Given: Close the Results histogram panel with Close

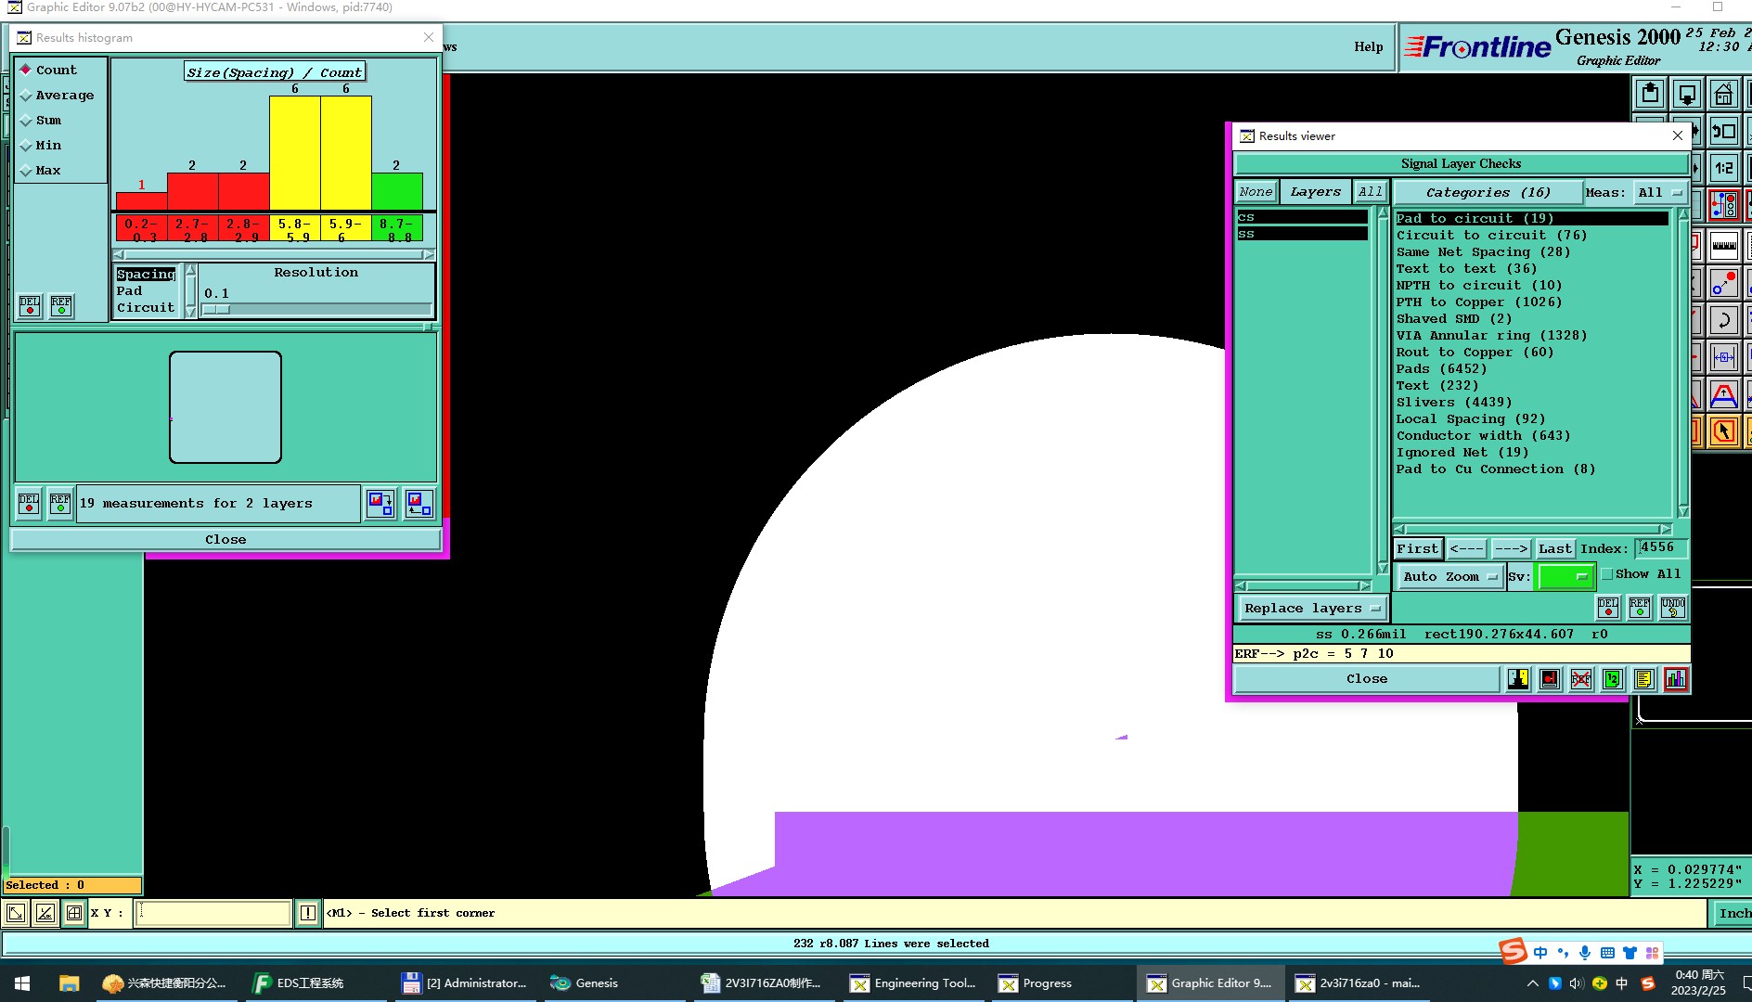Looking at the screenshot, I should click(x=225, y=540).
